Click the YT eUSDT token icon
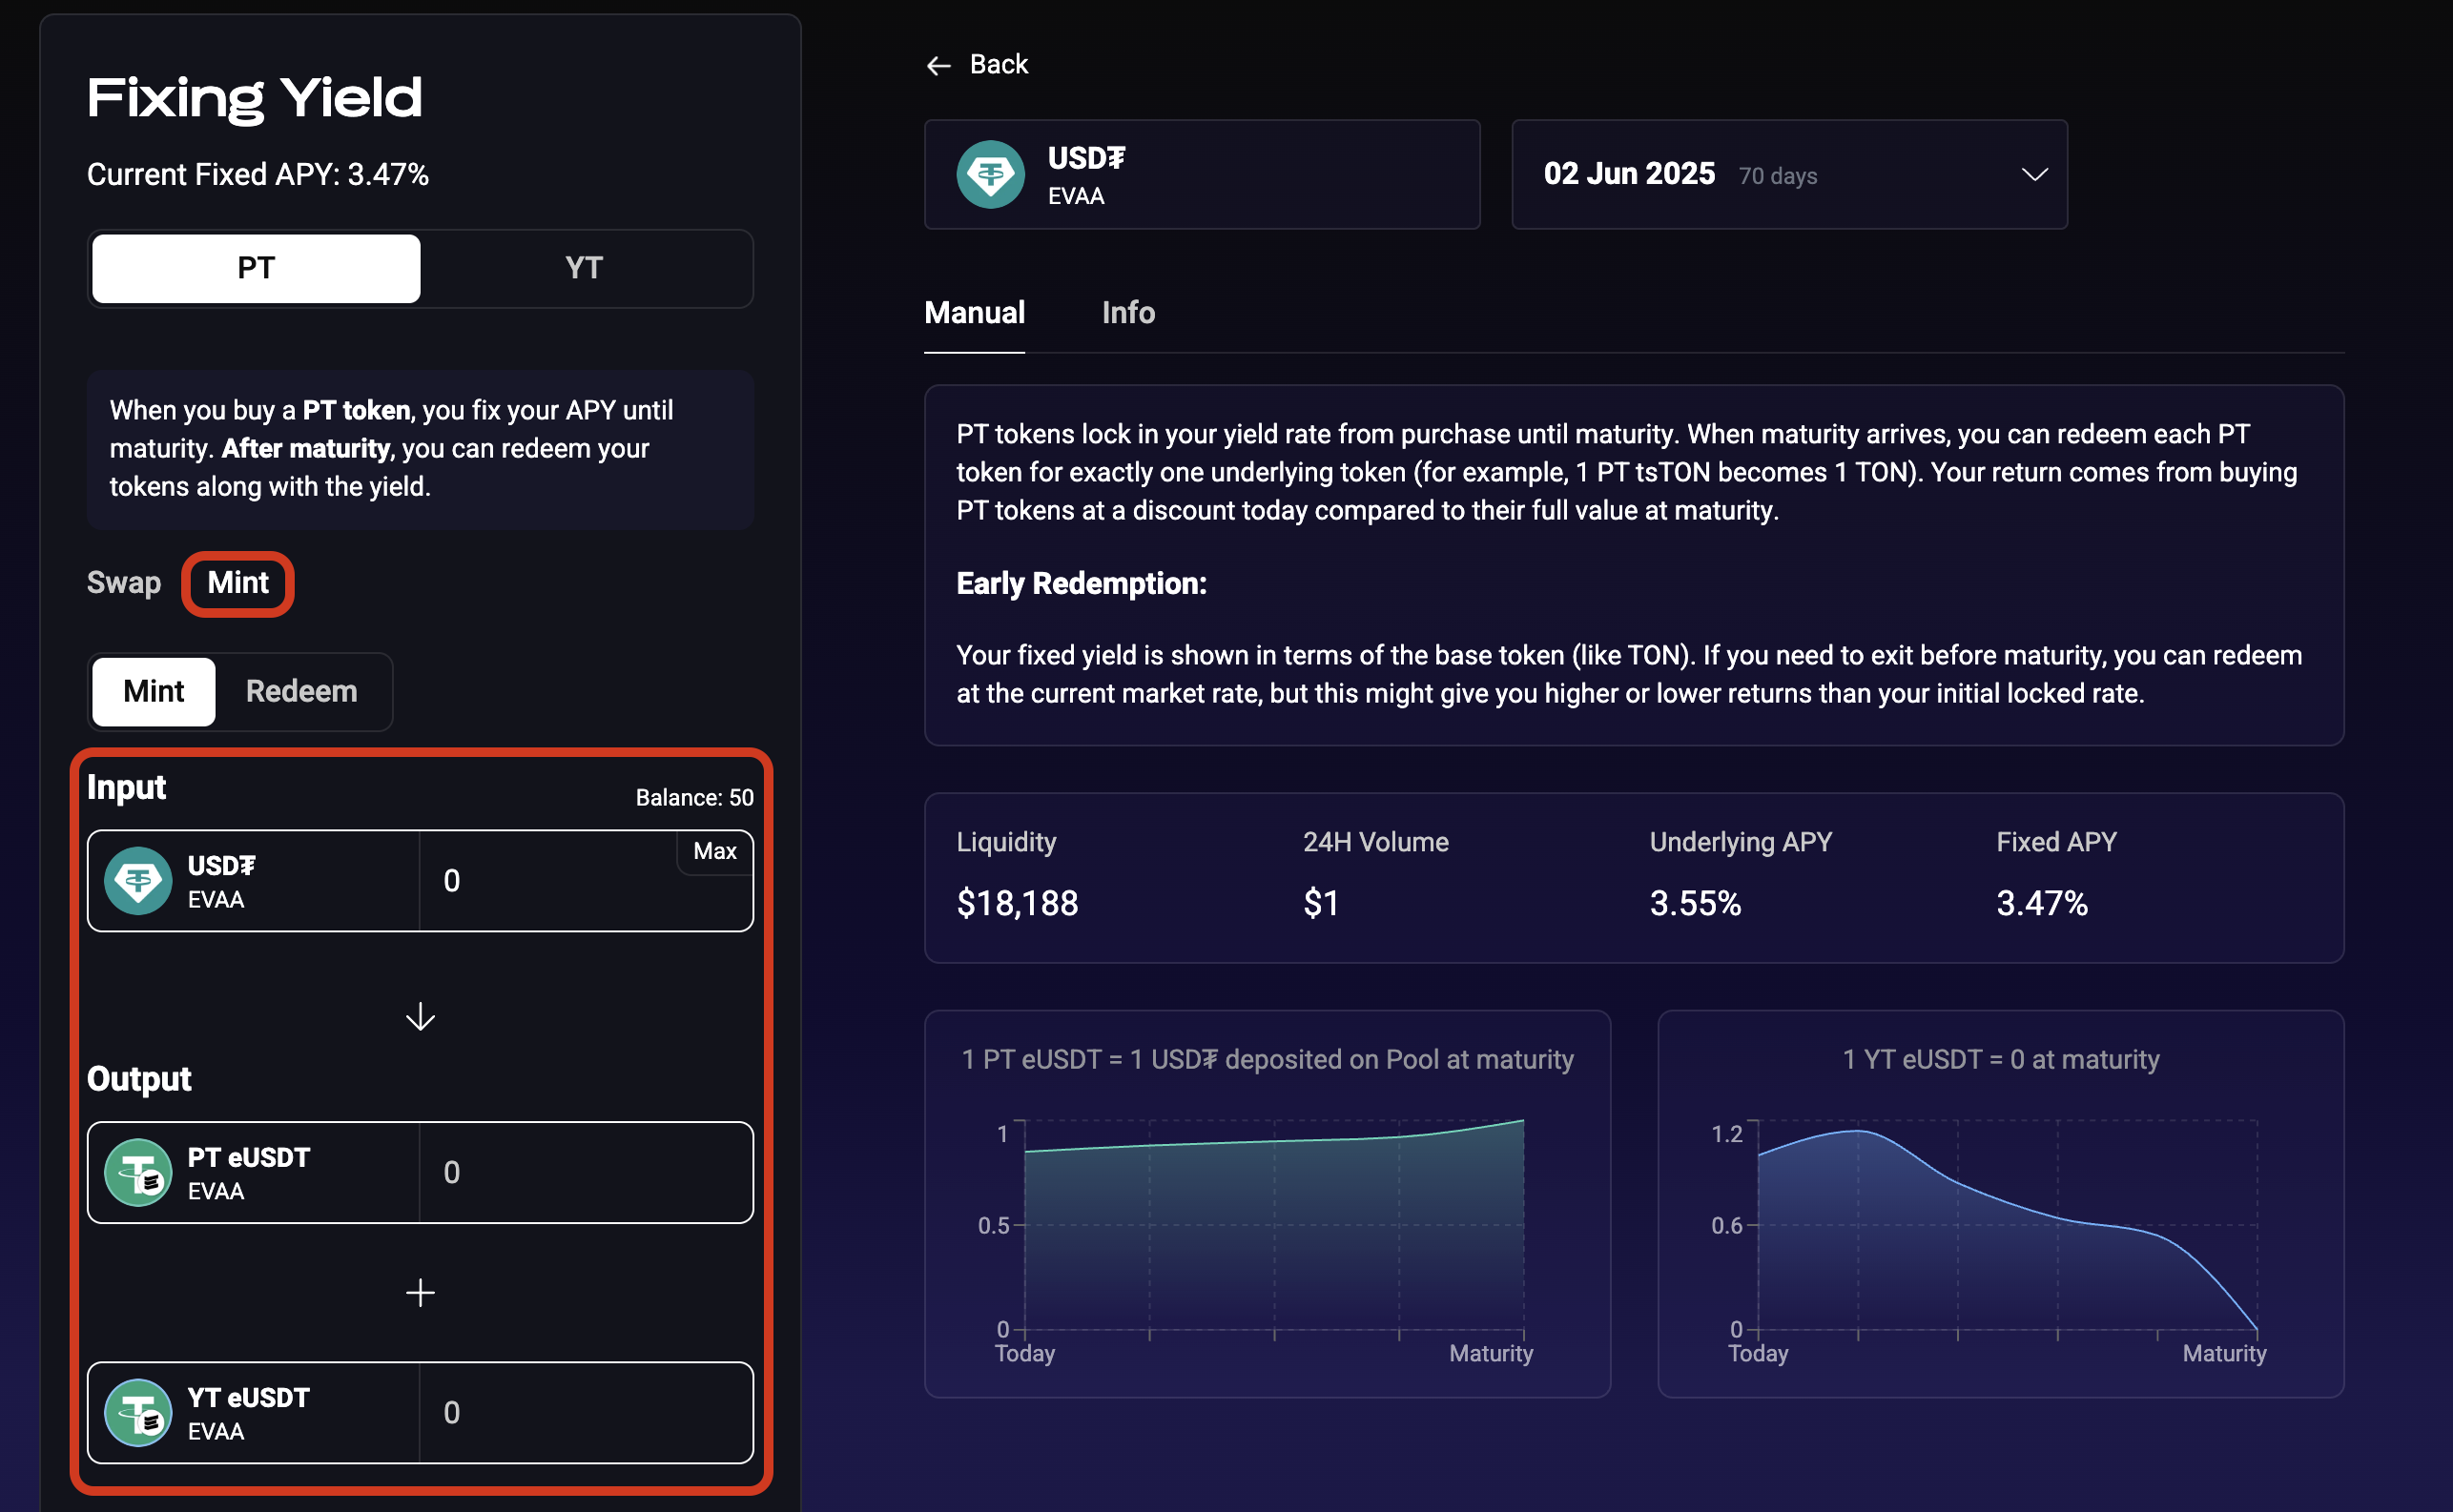This screenshot has width=2453, height=1512. pyautogui.click(x=138, y=1412)
